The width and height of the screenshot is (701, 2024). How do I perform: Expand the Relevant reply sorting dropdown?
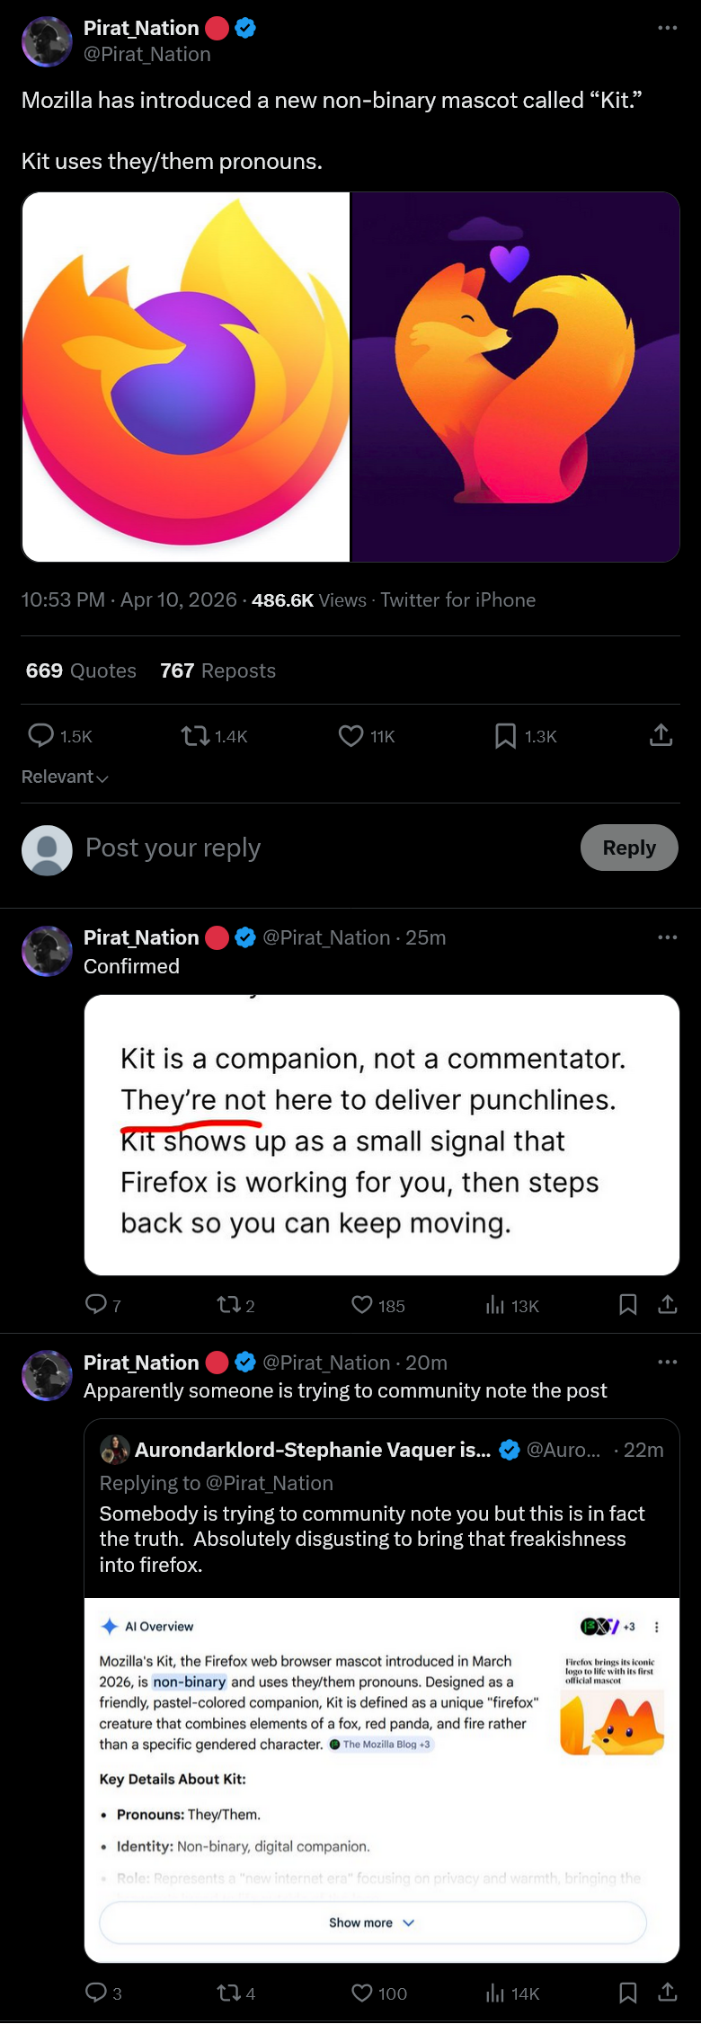click(65, 777)
